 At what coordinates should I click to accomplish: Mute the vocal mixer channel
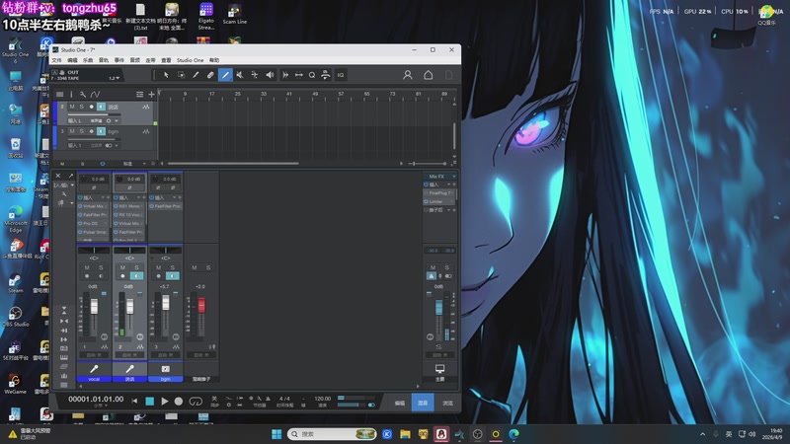[87, 267]
